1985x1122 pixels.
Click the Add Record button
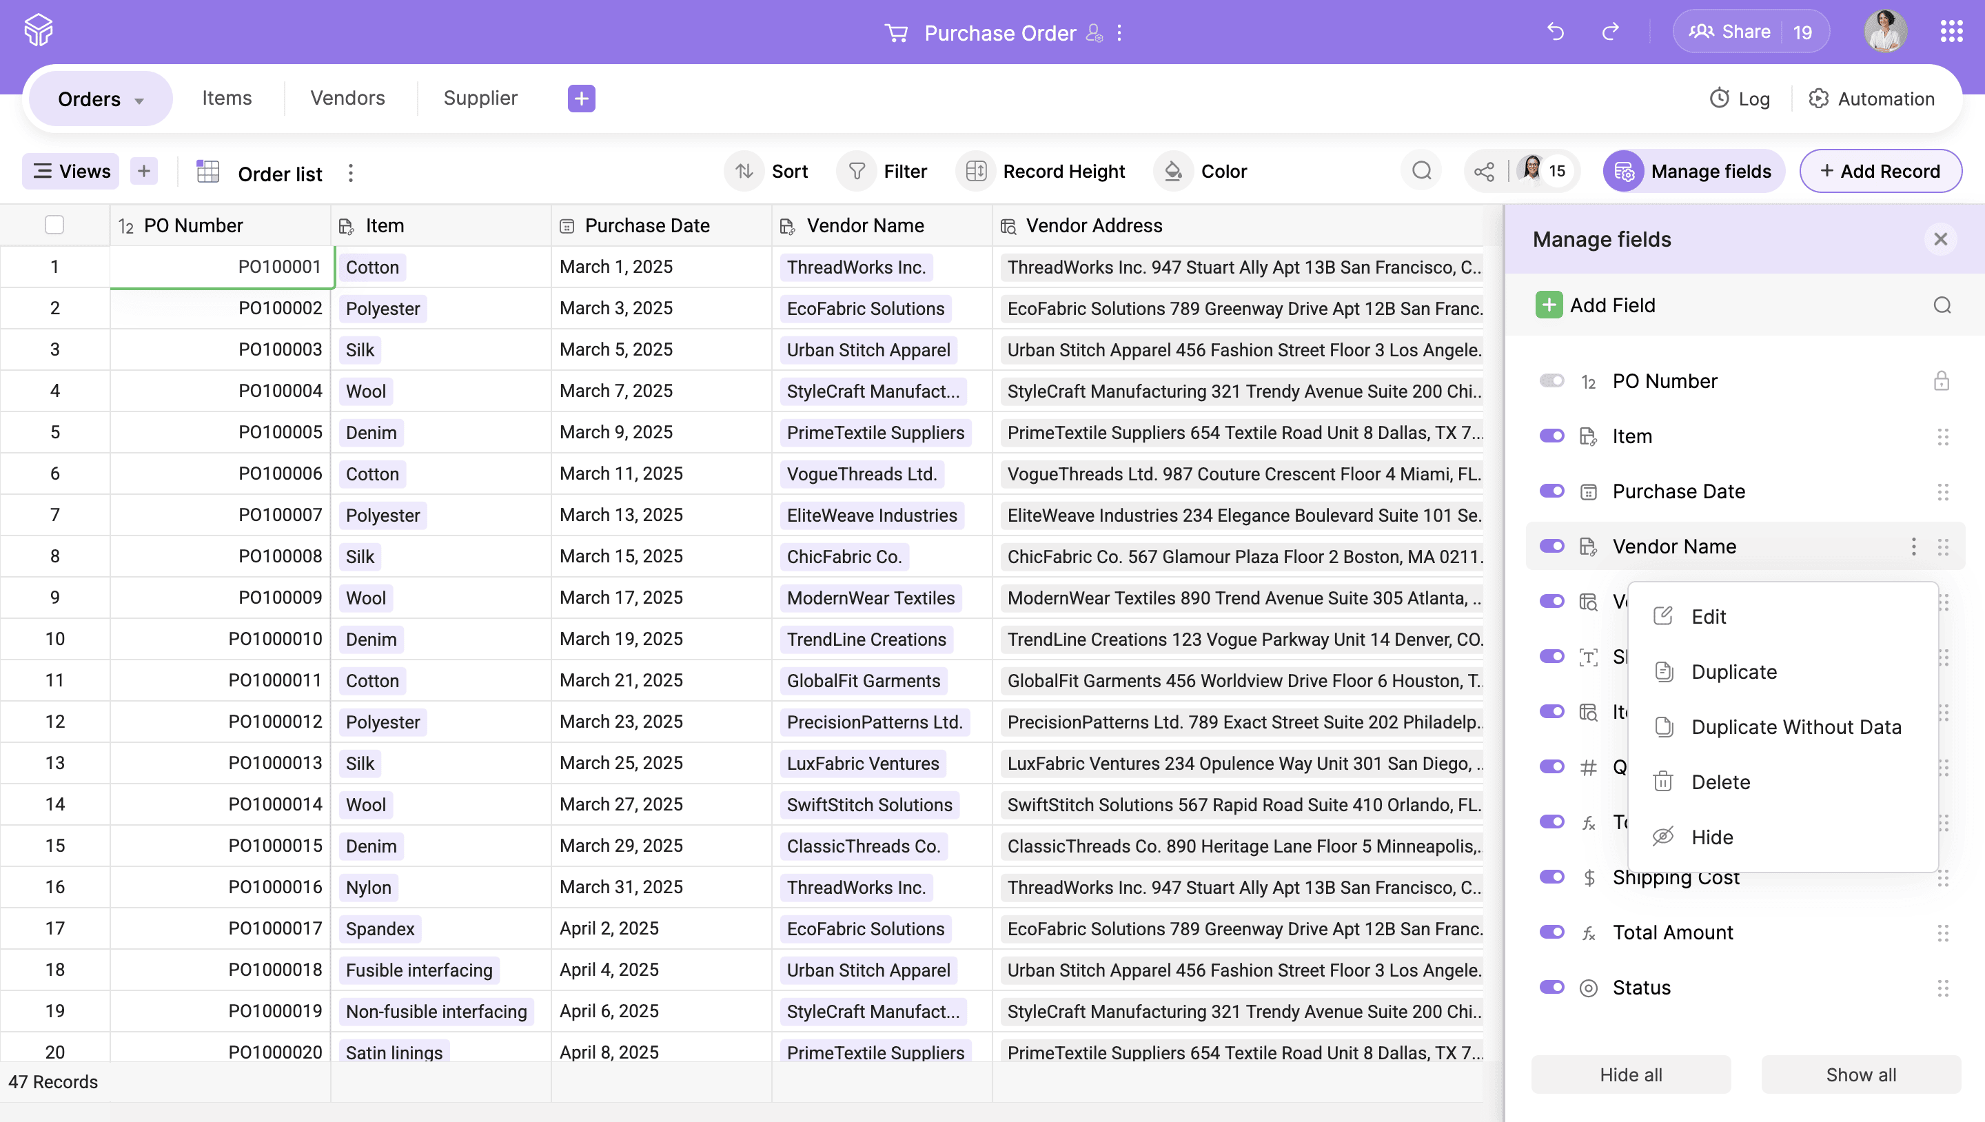point(1880,171)
